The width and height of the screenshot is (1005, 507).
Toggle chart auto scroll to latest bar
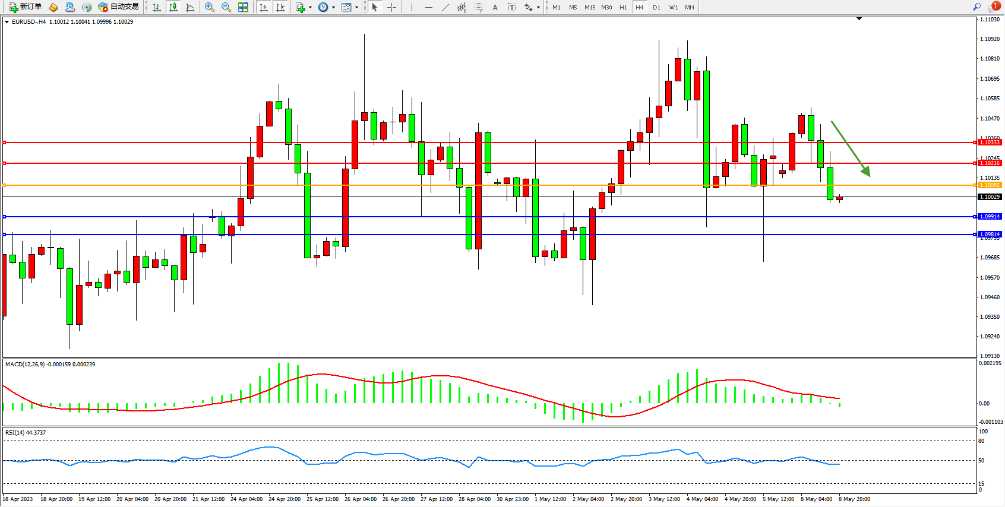[264, 7]
